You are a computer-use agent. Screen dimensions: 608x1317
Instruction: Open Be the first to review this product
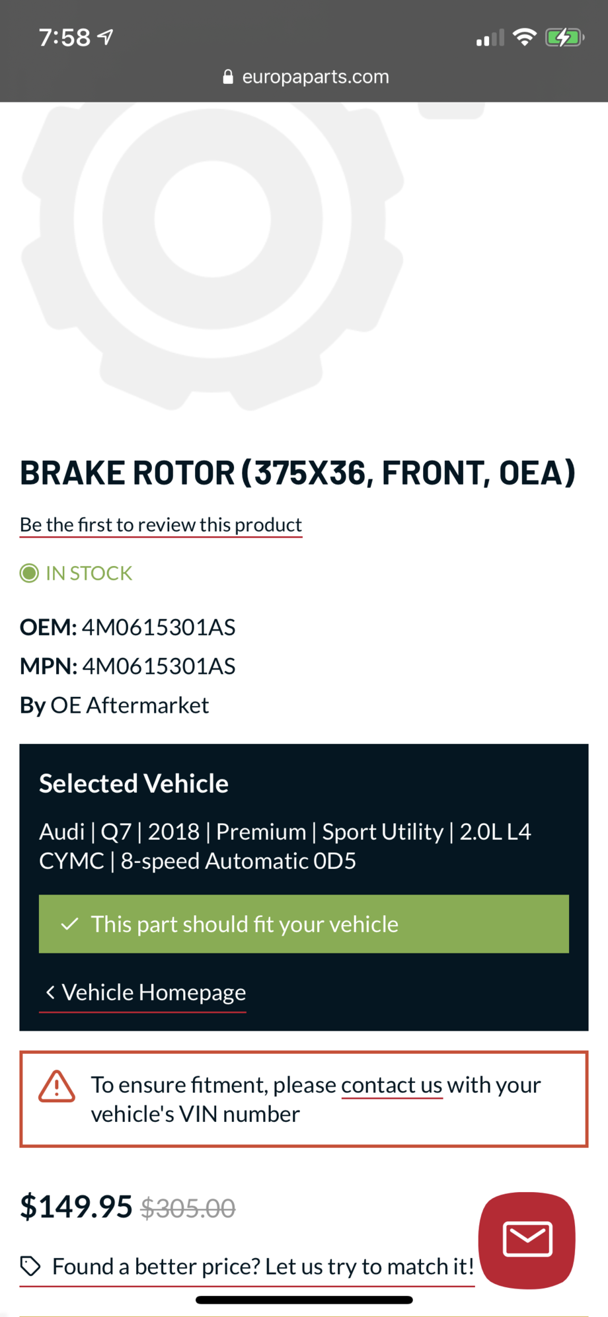click(x=161, y=524)
